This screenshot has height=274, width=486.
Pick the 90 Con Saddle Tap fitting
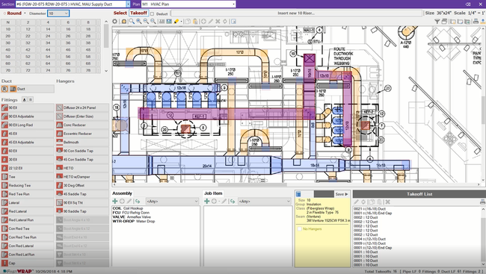82,151
